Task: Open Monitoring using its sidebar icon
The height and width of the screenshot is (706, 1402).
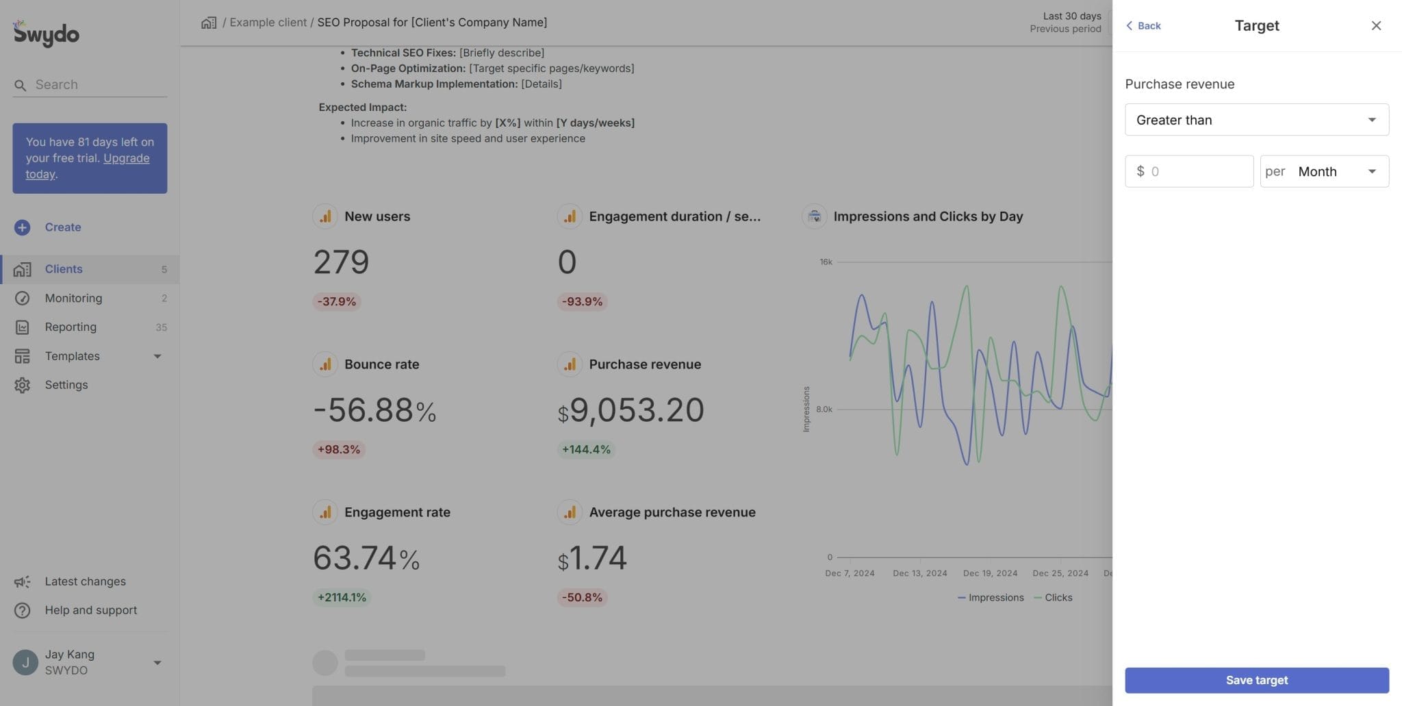Action: tap(23, 298)
